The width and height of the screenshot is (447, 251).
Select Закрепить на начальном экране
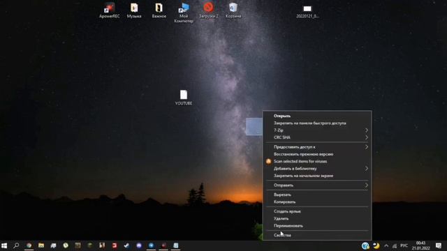(317, 176)
